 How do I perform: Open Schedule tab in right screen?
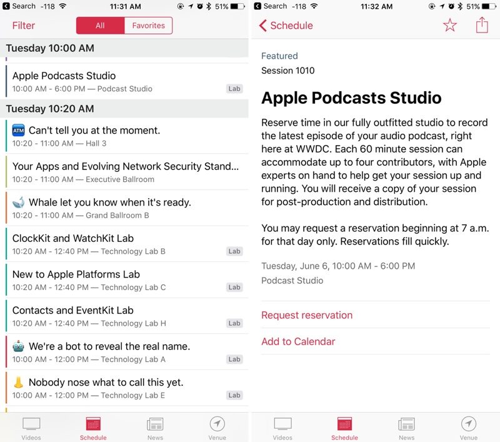[x=344, y=428]
